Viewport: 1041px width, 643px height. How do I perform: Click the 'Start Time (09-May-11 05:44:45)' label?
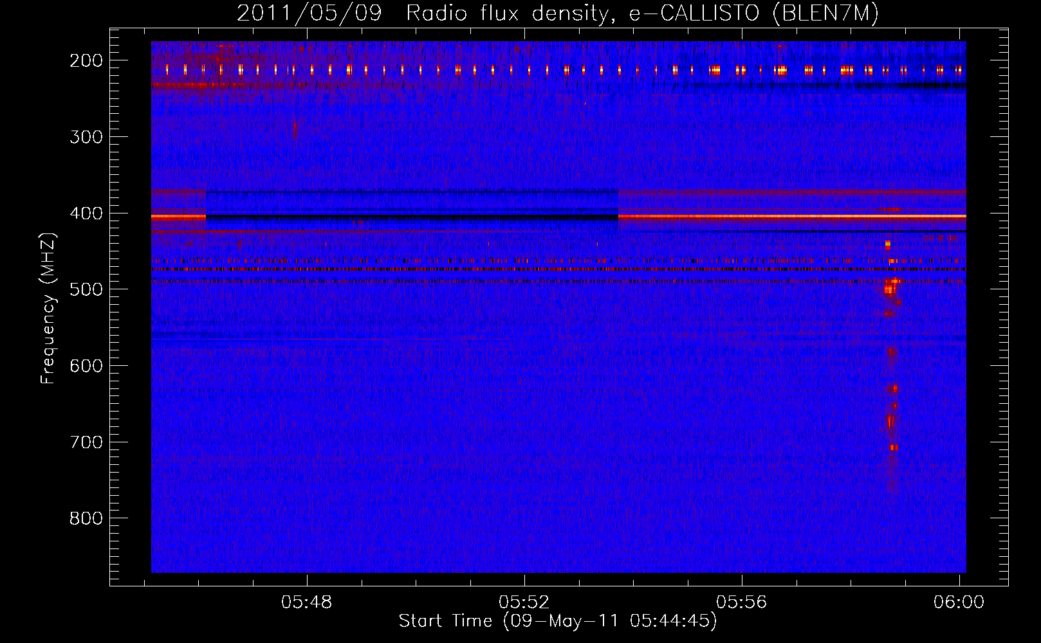[558, 621]
